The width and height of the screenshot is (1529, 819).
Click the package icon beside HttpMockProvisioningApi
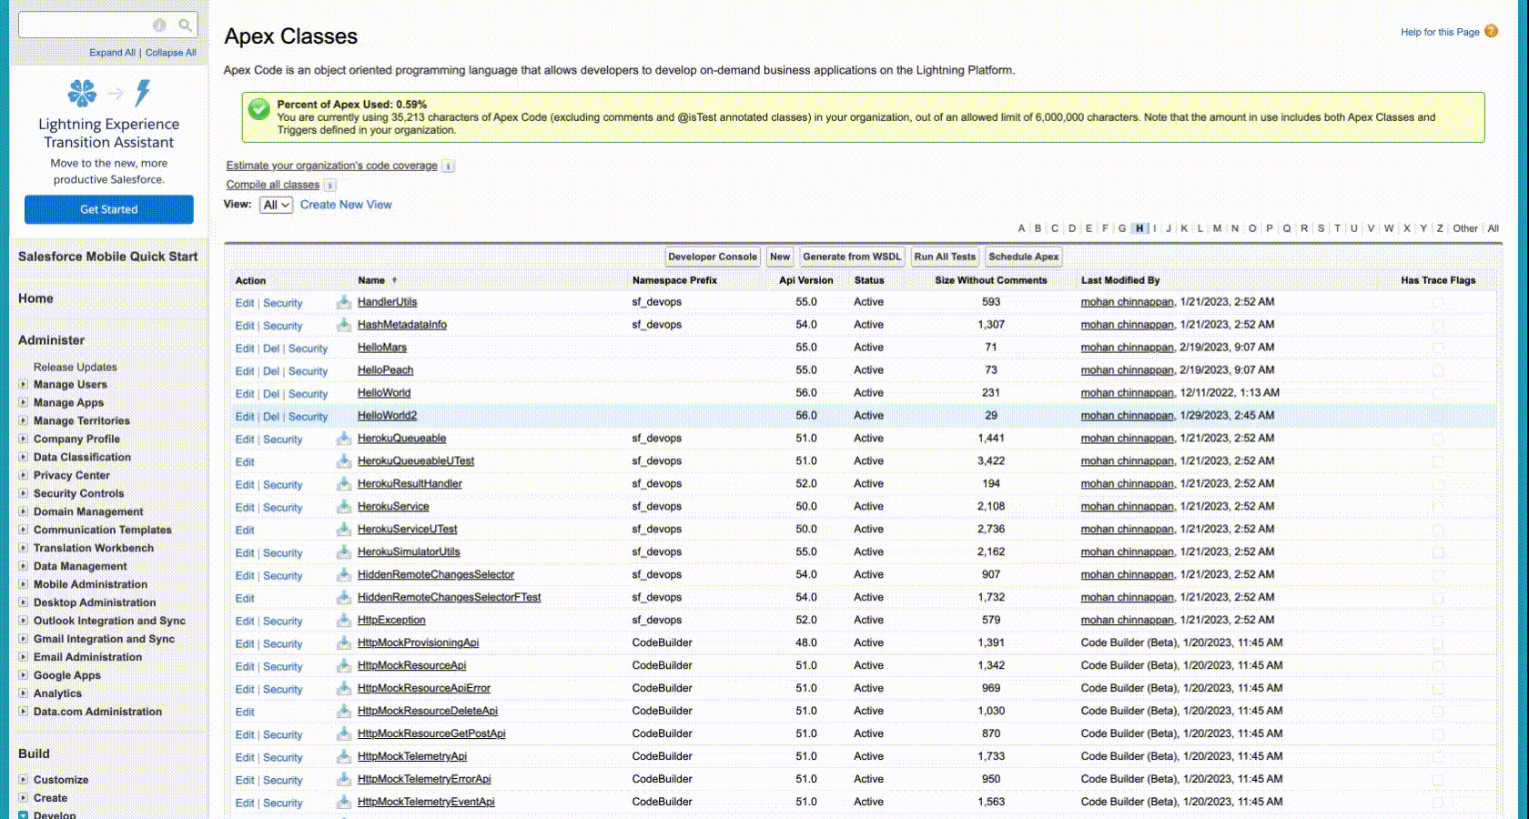tap(344, 642)
